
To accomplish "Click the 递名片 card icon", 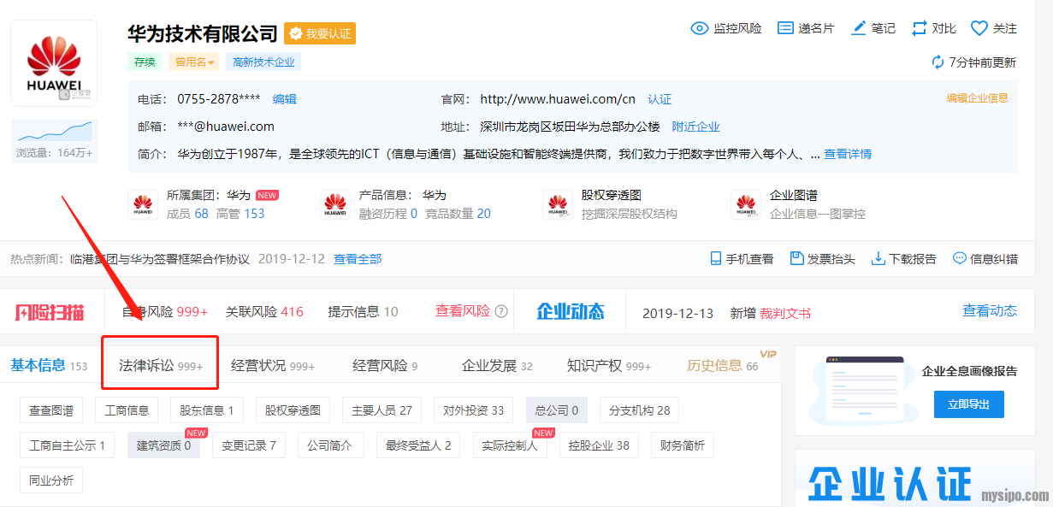I will (785, 28).
